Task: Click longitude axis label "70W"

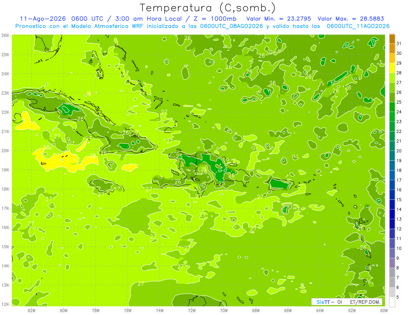Action: 224,310
